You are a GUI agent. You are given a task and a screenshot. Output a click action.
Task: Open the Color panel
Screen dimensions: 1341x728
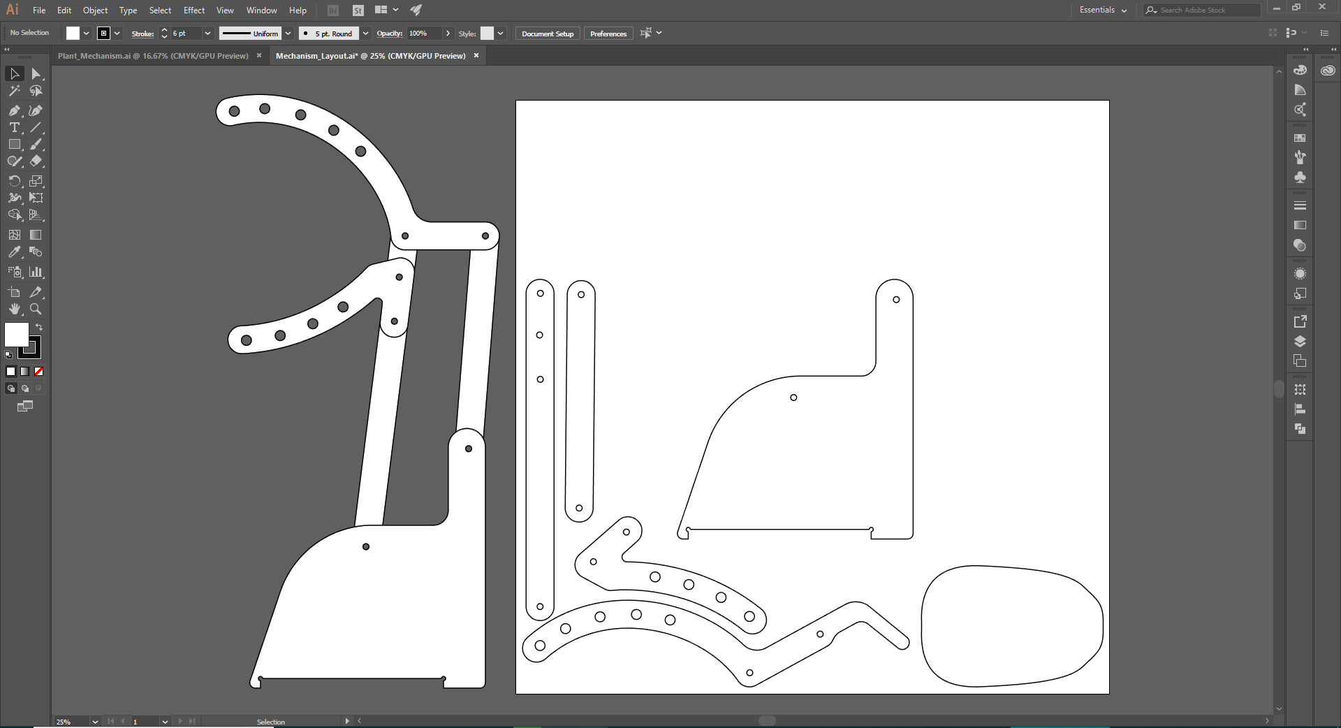pos(1300,71)
